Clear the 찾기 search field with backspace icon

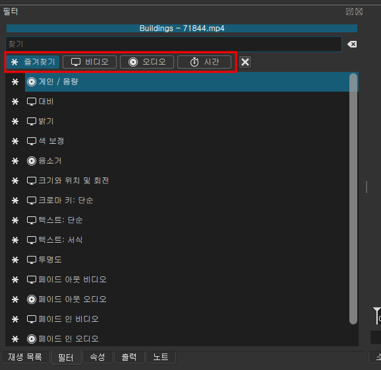(x=352, y=44)
